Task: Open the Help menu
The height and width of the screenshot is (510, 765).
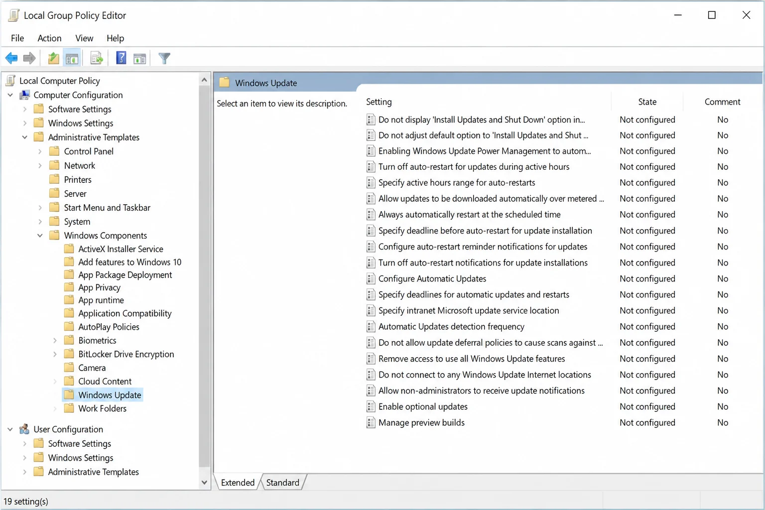Action: tap(115, 38)
